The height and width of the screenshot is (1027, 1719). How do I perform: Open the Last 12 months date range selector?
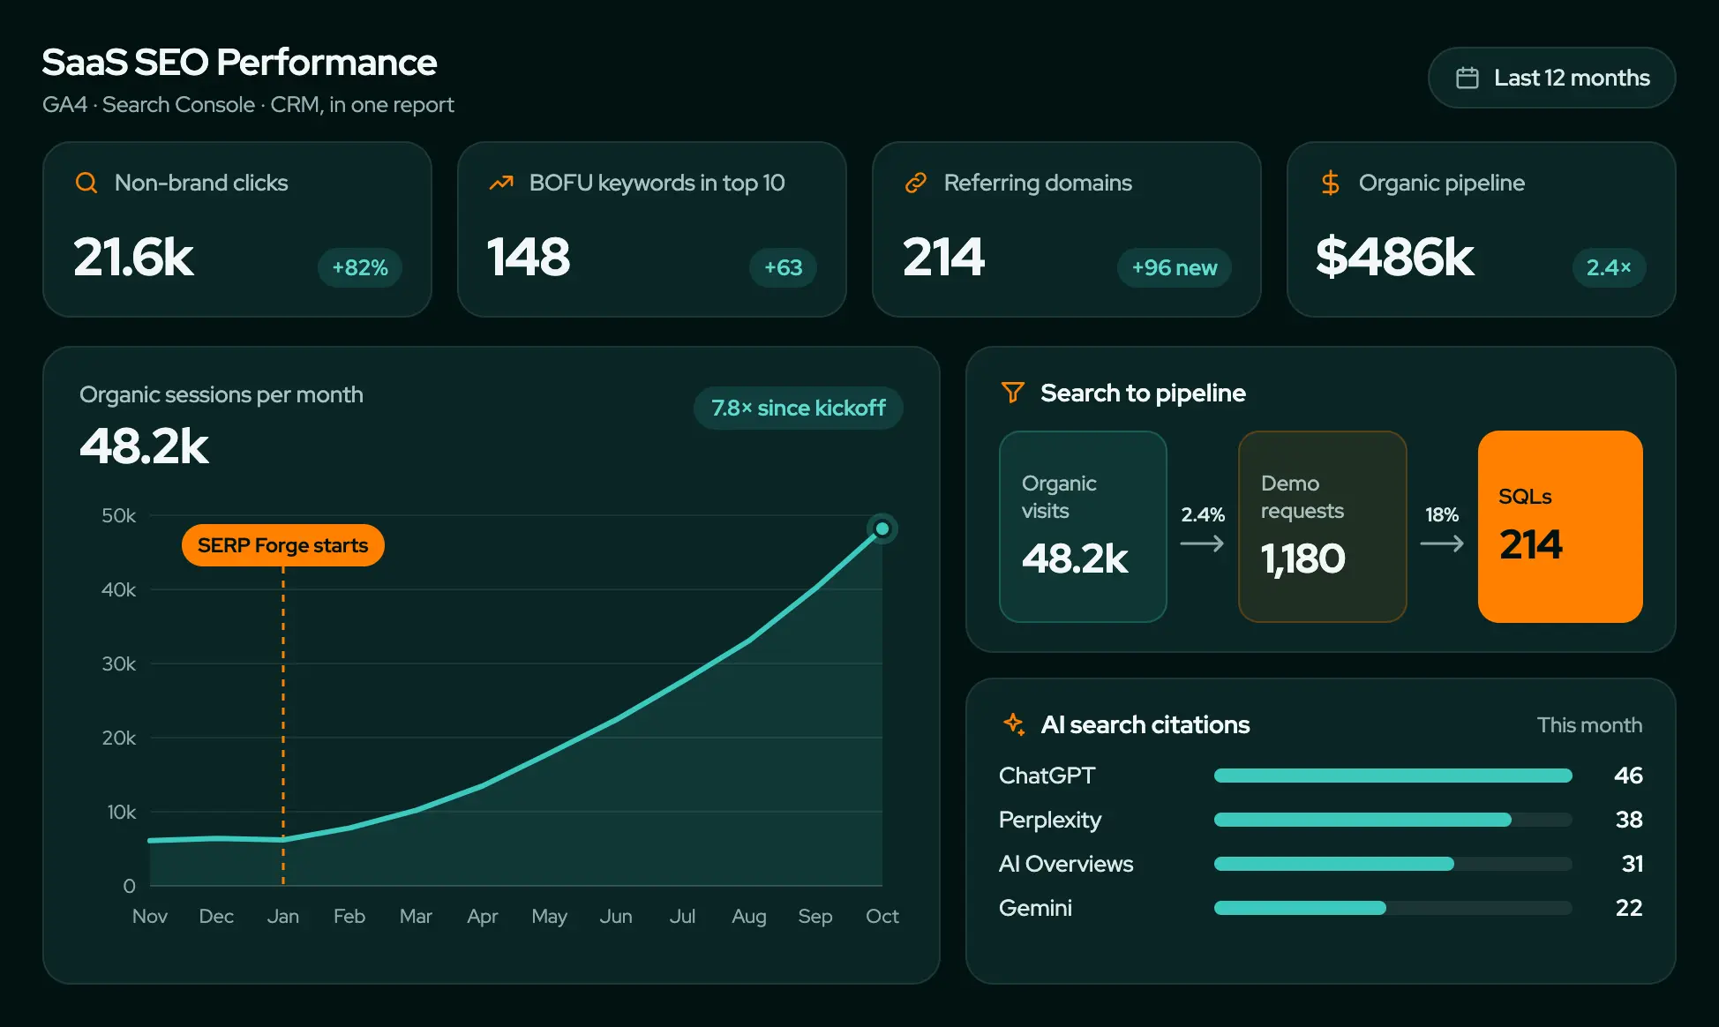[x=1551, y=78]
